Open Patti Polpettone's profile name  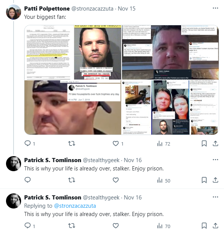pyautogui.click(x=47, y=9)
